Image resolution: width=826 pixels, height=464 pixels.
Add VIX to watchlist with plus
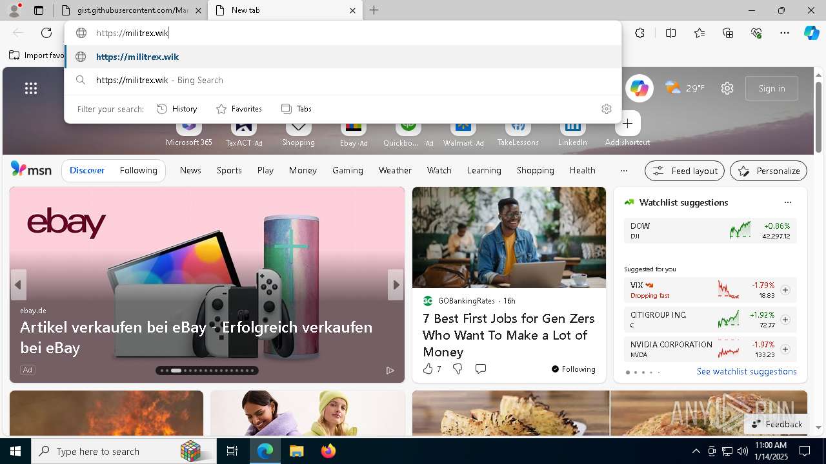pyautogui.click(x=785, y=290)
